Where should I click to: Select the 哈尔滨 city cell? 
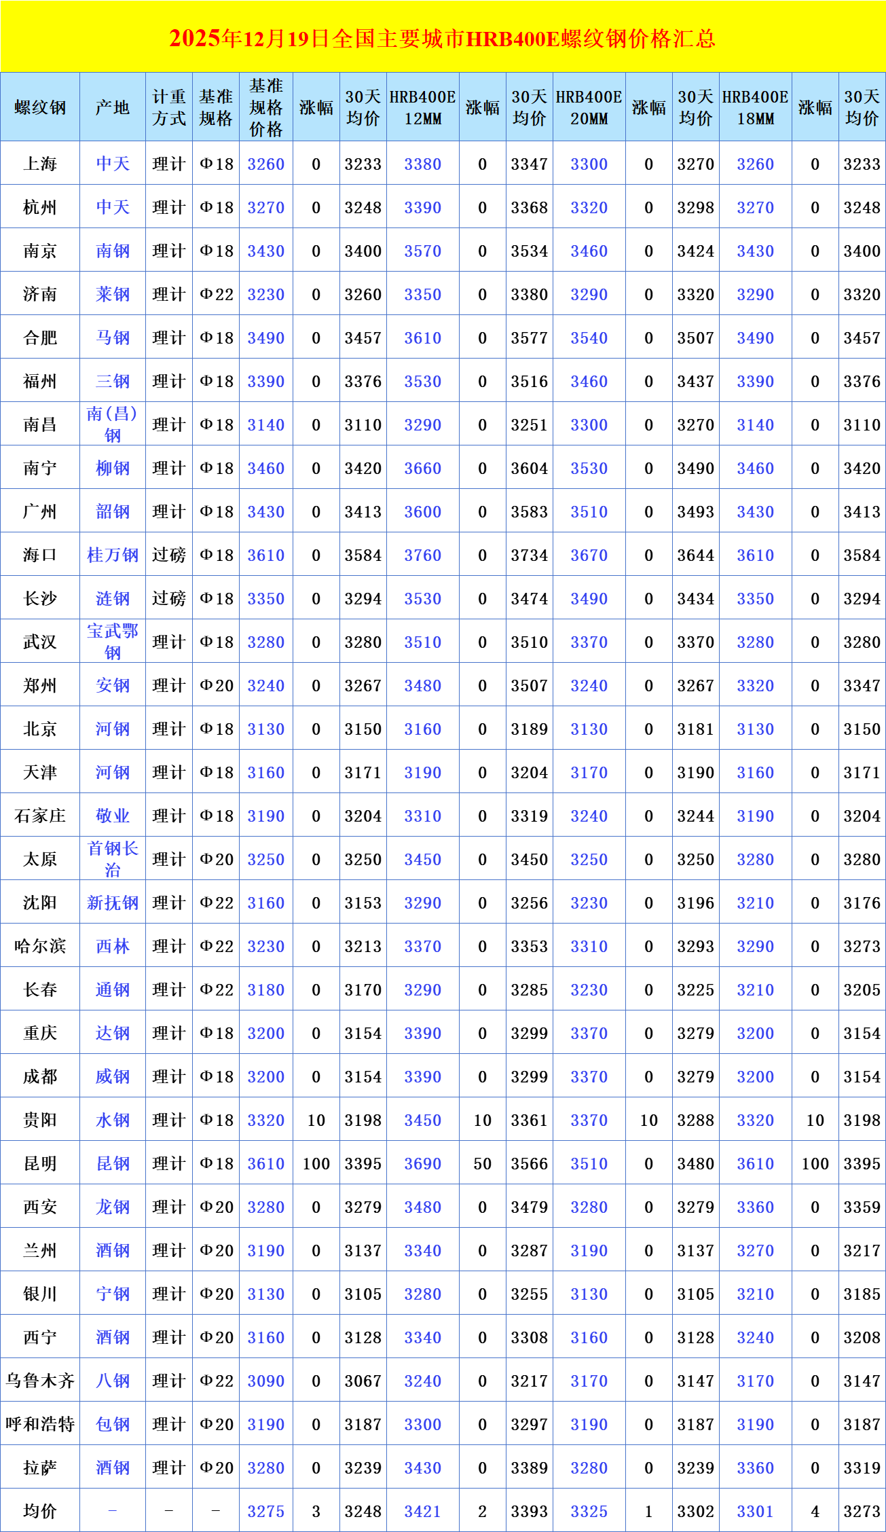pos(40,947)
